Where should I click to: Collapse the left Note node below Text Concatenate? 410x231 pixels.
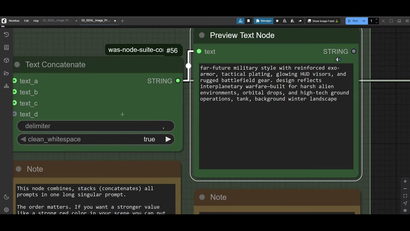[19, 169]
